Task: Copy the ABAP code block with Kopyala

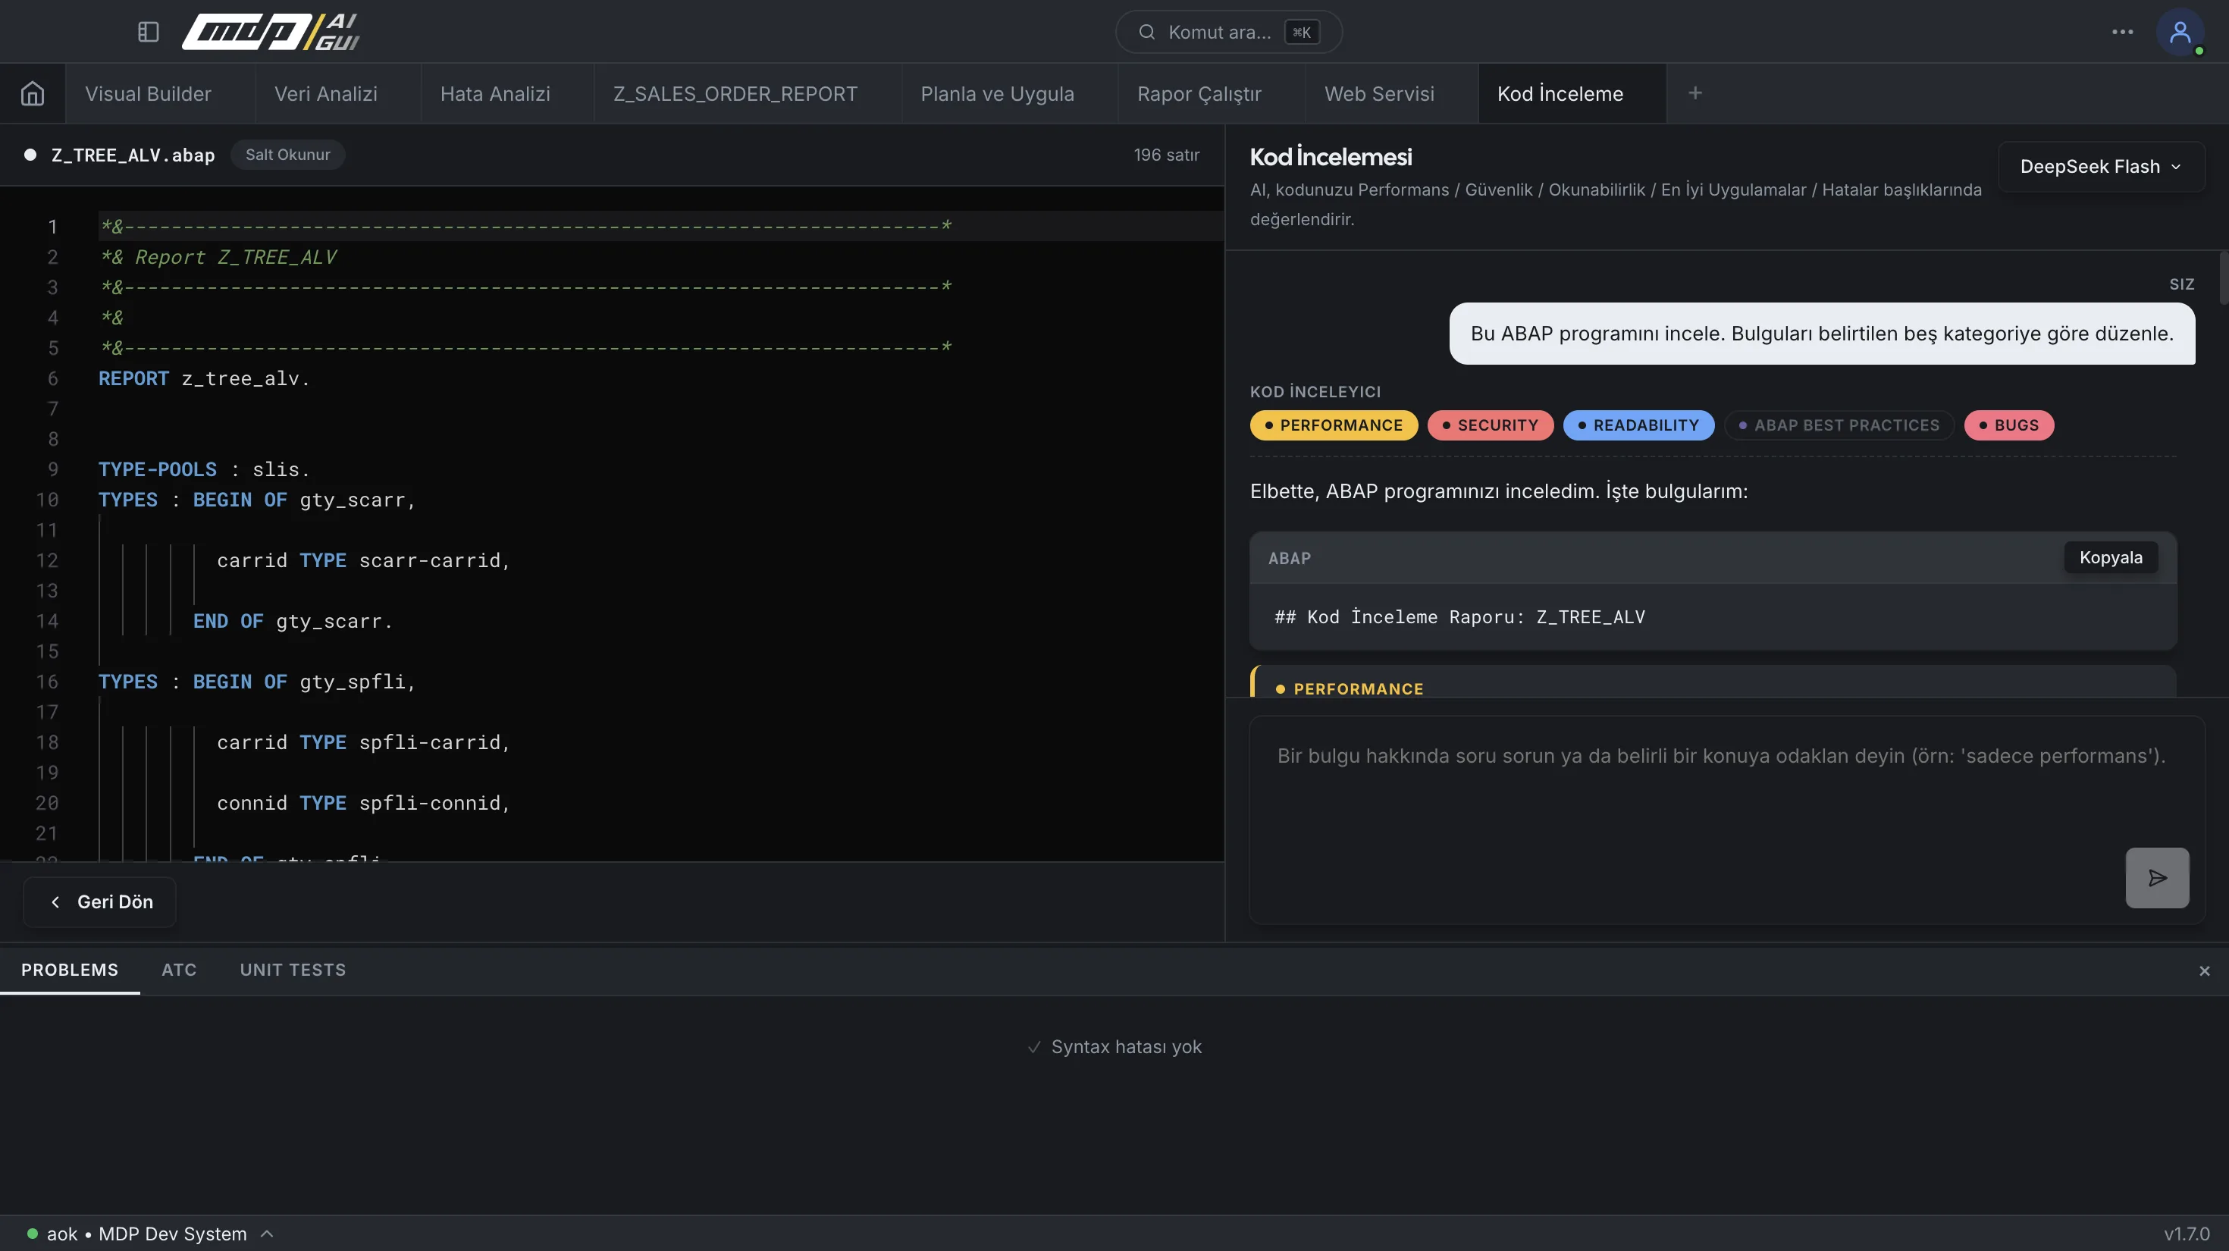Action: 2111,558
